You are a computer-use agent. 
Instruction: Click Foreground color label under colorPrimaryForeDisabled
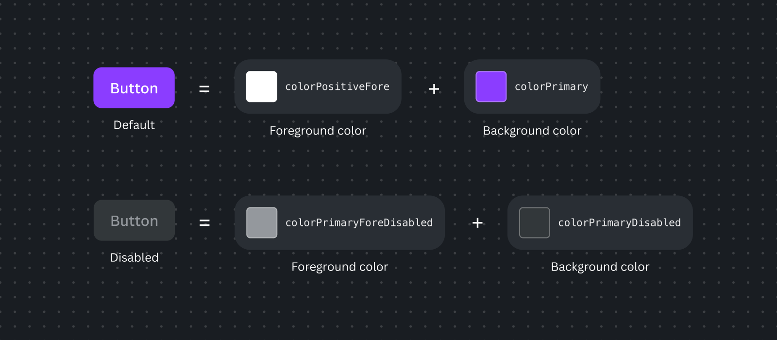[x=340, y=267]
